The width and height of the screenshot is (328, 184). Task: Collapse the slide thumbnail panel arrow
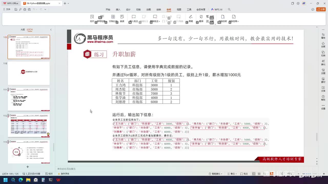point(51,30)
